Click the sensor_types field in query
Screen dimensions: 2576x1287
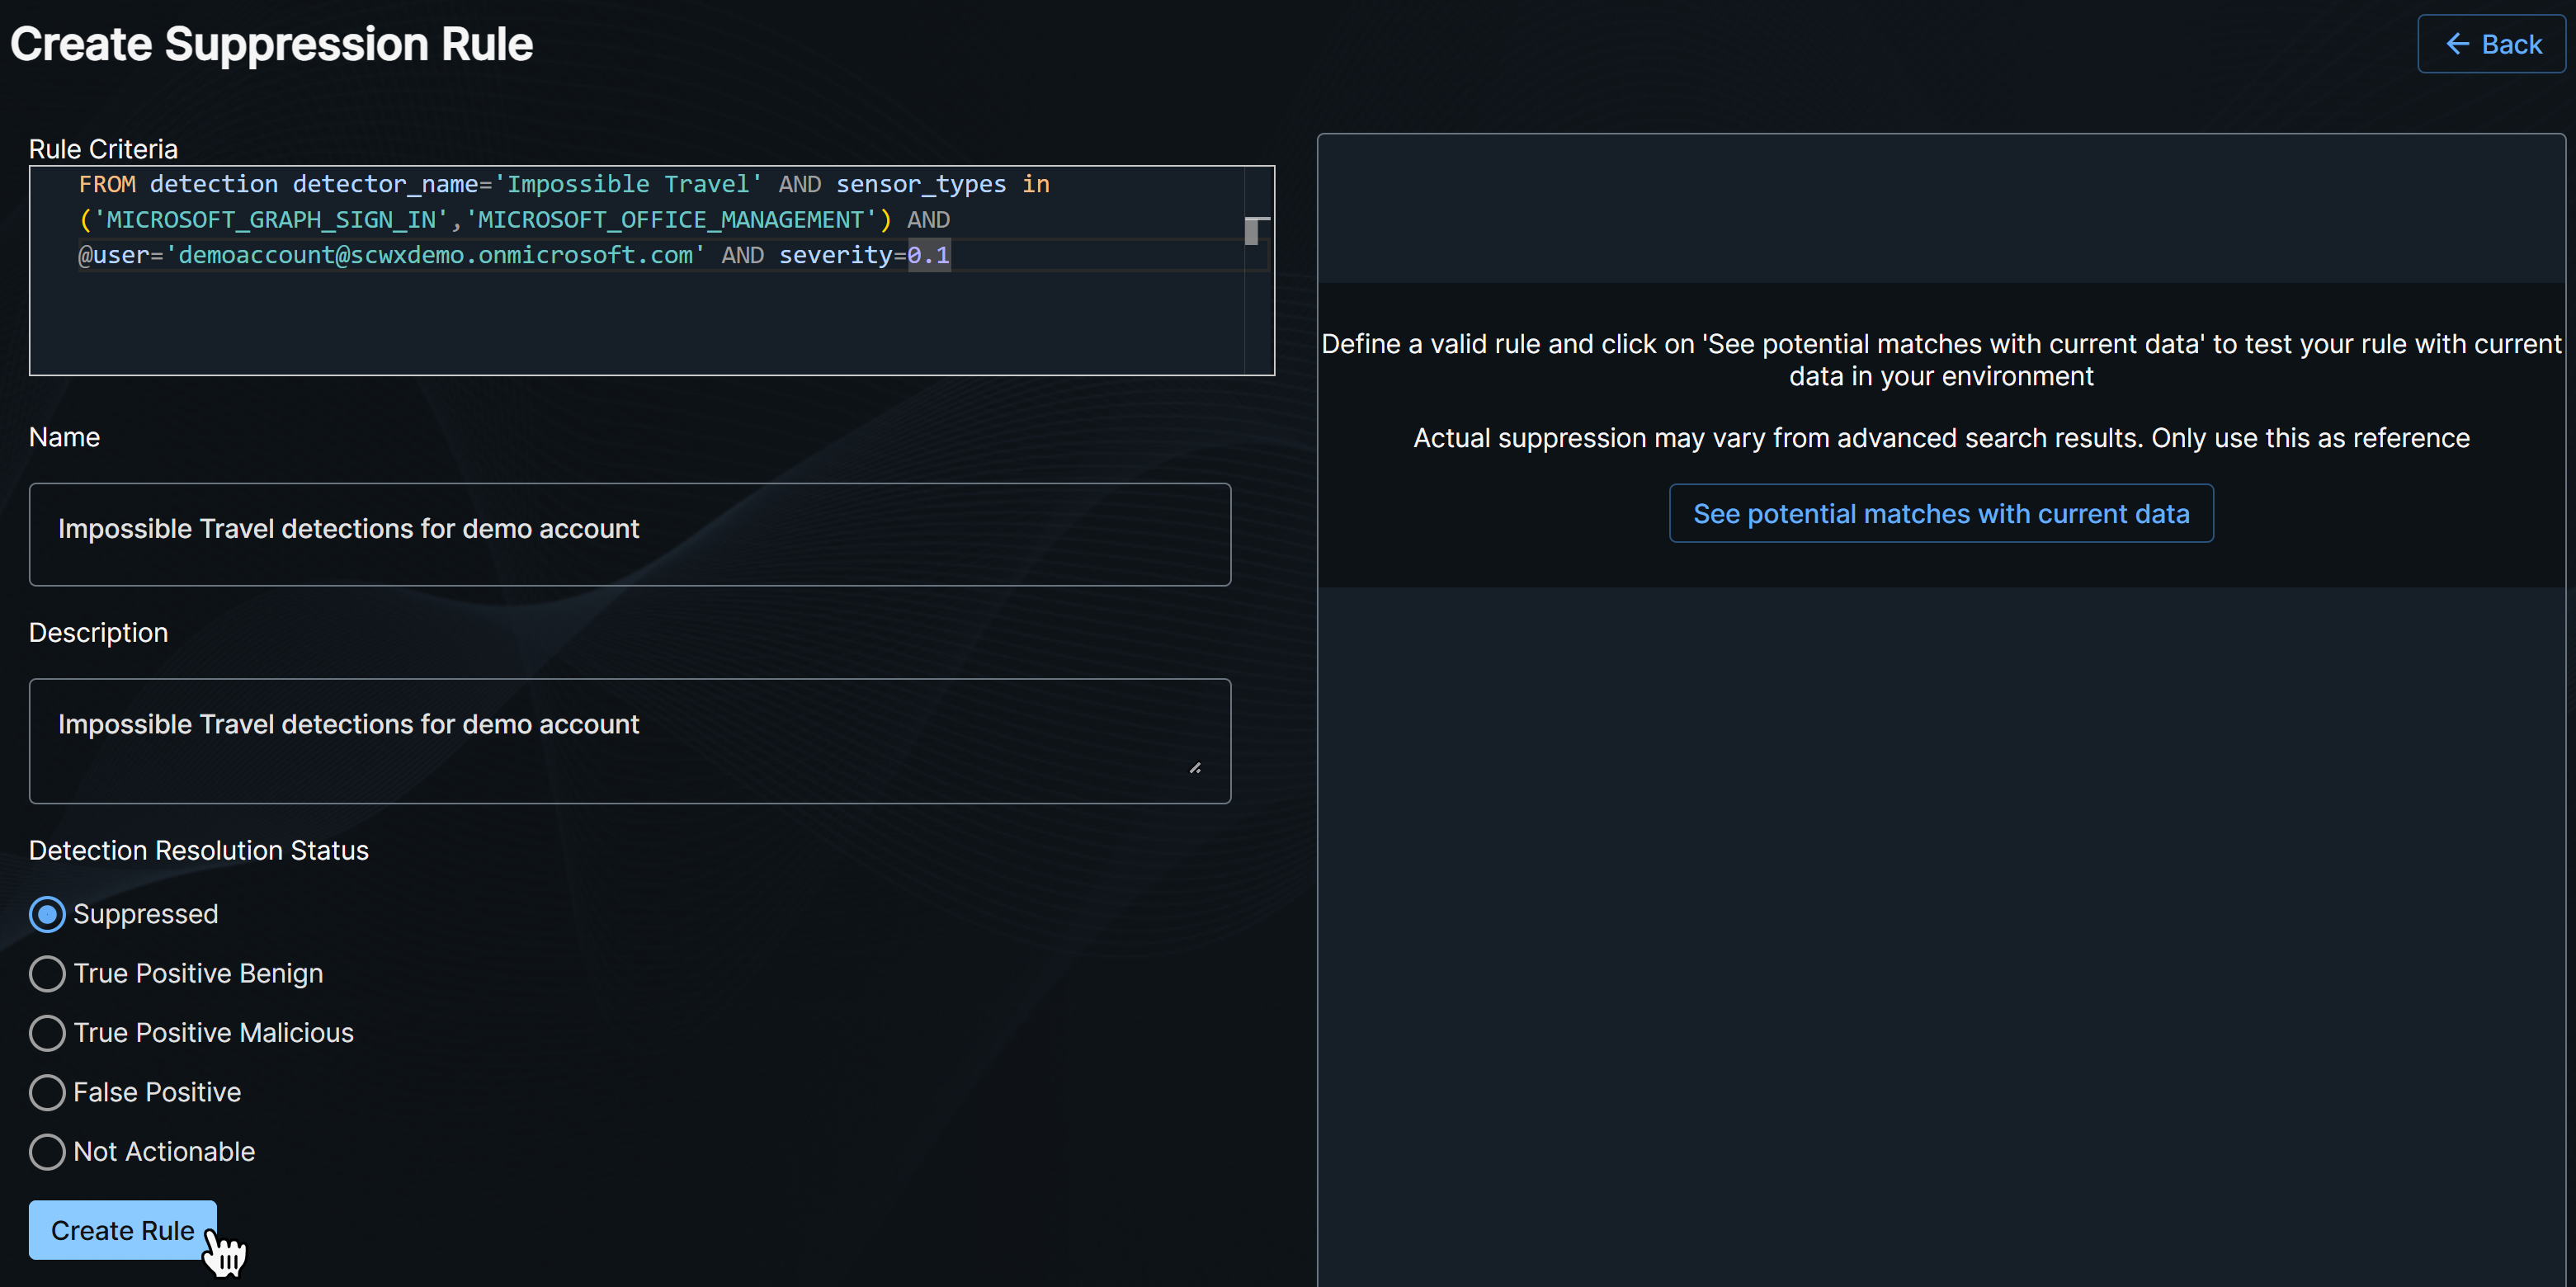920,185
